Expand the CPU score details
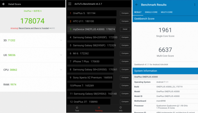198x113 pixels. pyautogui.click(x=61, y=70)
